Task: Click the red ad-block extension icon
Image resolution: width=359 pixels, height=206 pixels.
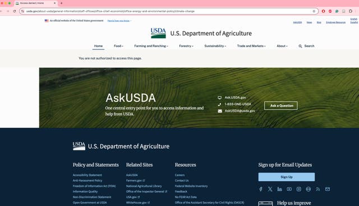Action: [330, 11]
